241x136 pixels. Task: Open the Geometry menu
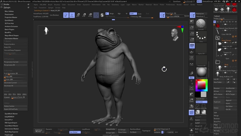pos(115,5)
